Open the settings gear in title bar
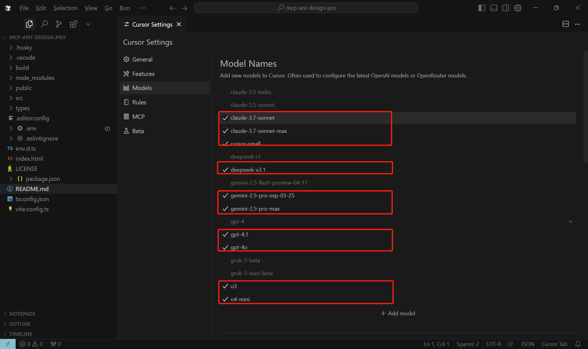 pyautogui.click(x=518, y=8)
